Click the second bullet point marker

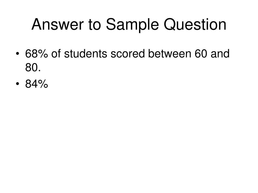[x=17, y=84]
